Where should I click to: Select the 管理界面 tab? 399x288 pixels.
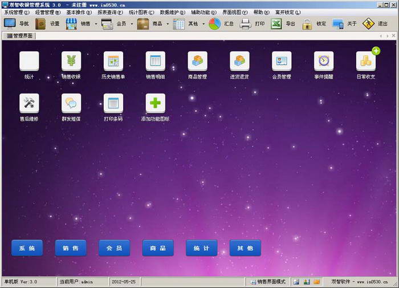coord(19,36)
